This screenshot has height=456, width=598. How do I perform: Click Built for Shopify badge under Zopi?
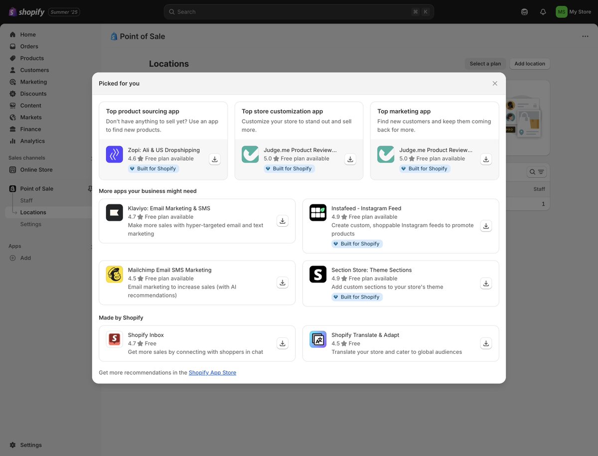tap(153, 169)
